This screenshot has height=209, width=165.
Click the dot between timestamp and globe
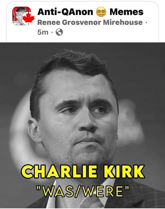click(52, 32)
